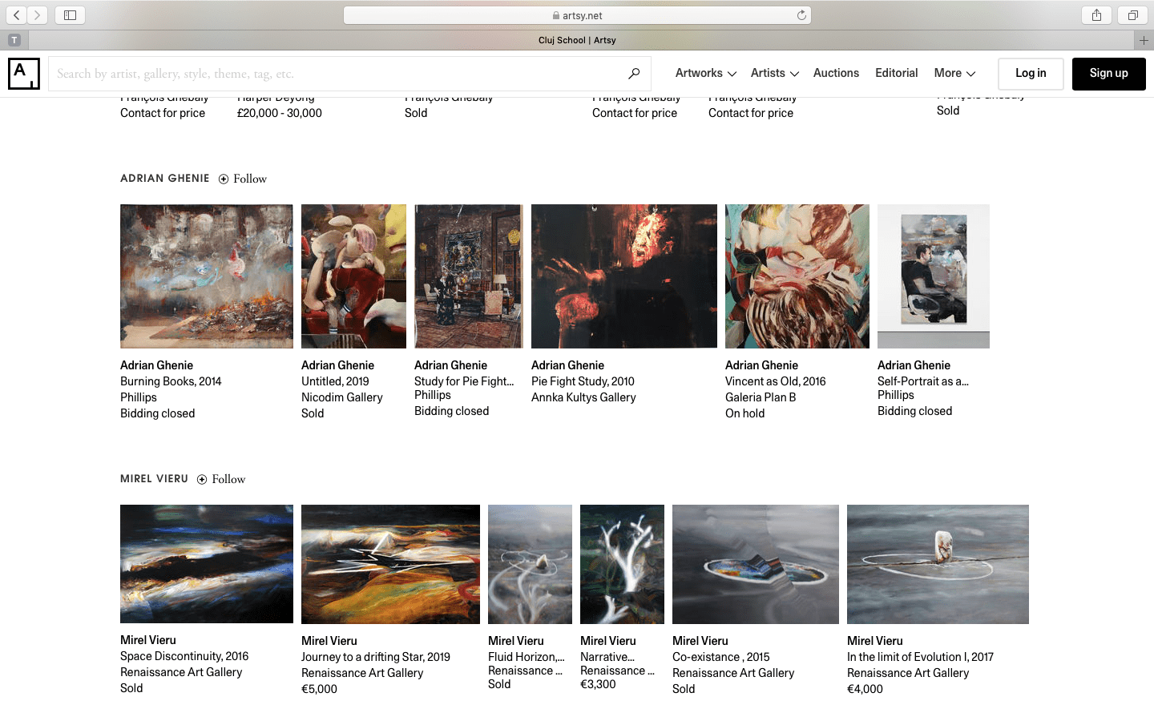
Task: Open the Journey to a drifting Star thumbnail
Action: pyautogui.click(x=390, y=564)
